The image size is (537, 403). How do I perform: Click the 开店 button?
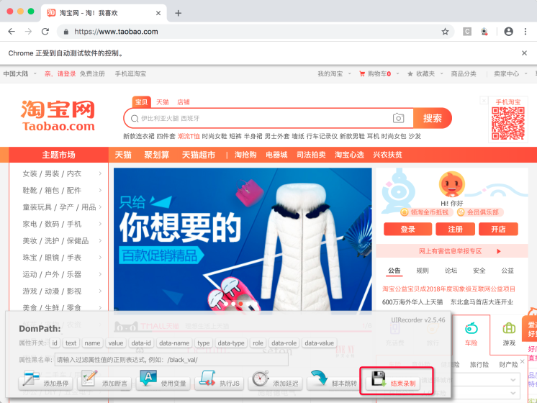[498, 229]
